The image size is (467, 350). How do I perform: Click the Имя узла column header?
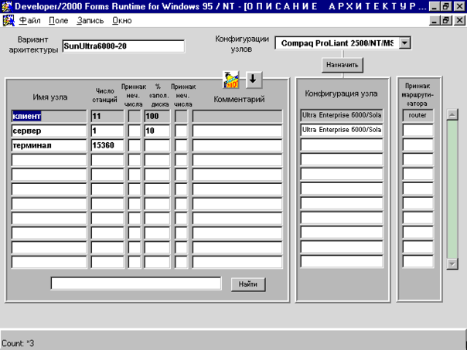pos(50,97)
